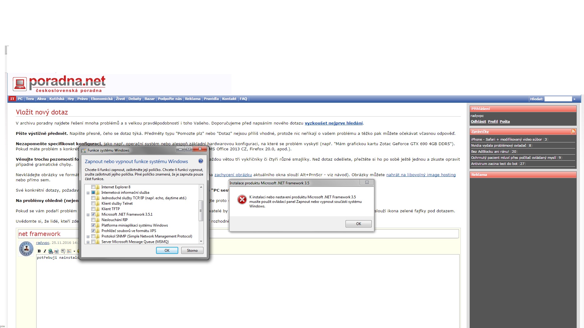
Task: Insert a hyperlink using the globe icon
Action: coord(50,251)
